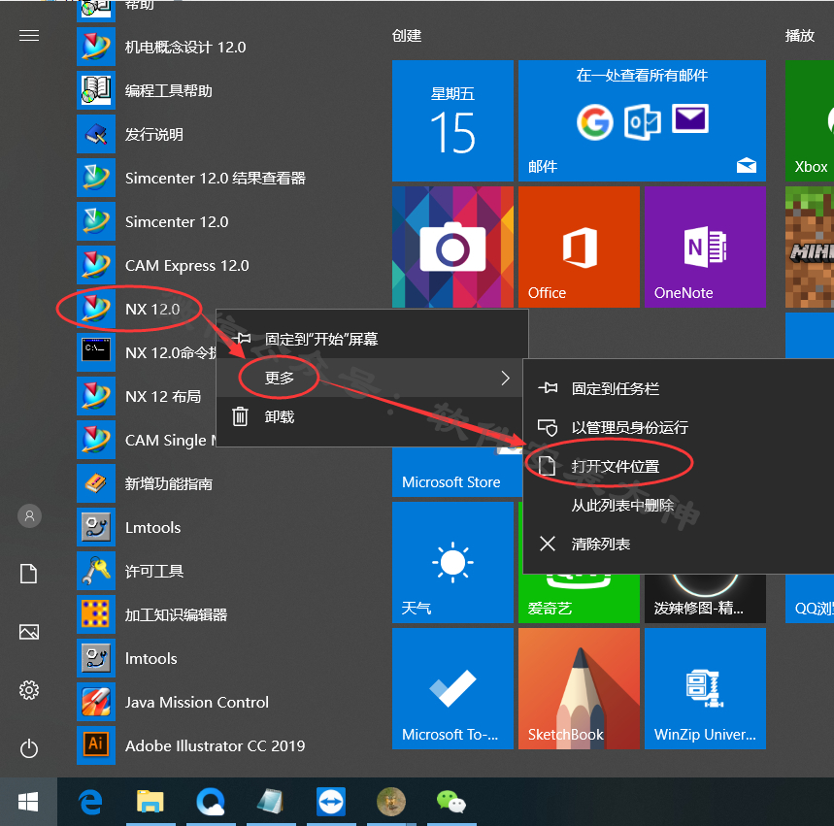Open the WinZip Universal tile
This screenshot has height=826, width=834.
(705, 688)
